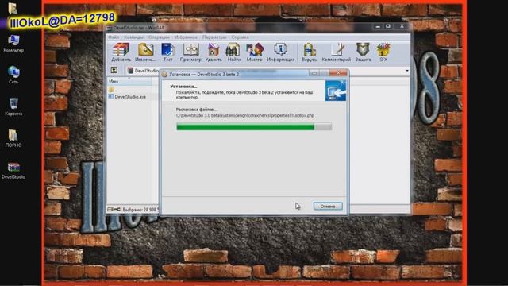This screenshot has width=508, height=286.
Task: Minimize the WinRAR window
Action: [378, 26]
